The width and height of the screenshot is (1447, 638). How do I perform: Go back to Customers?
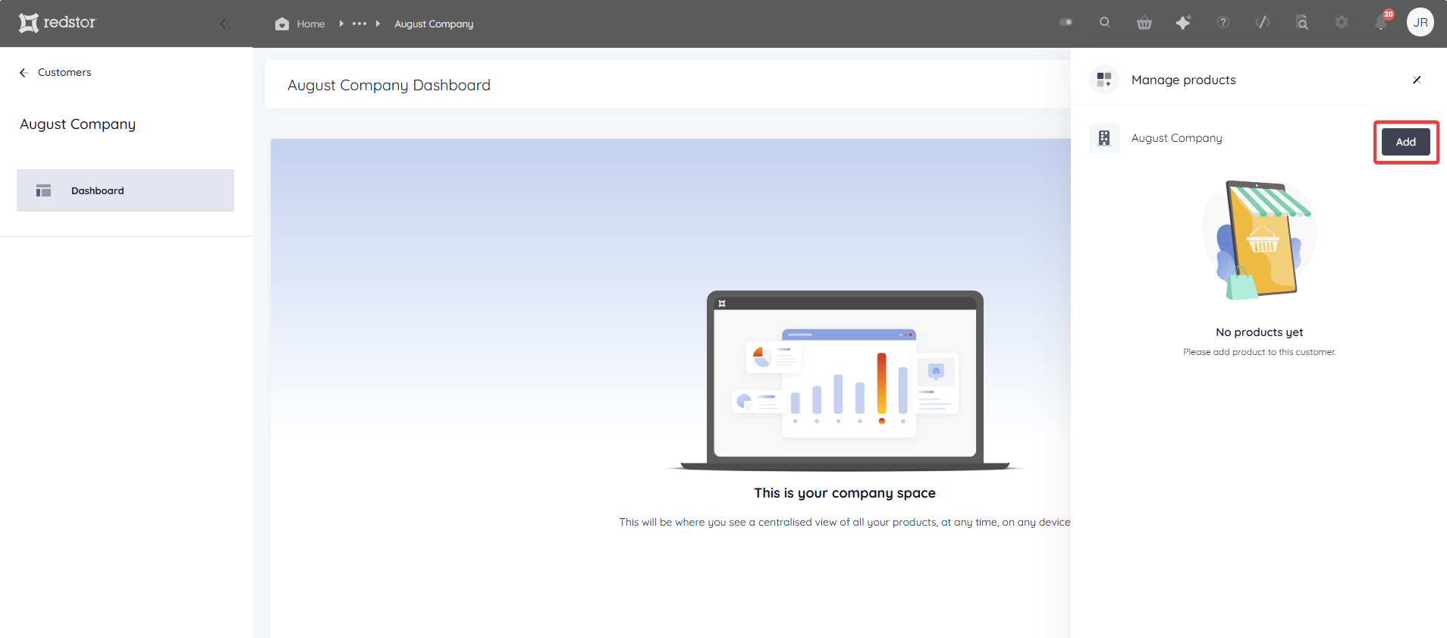click(x=64, y=72)
